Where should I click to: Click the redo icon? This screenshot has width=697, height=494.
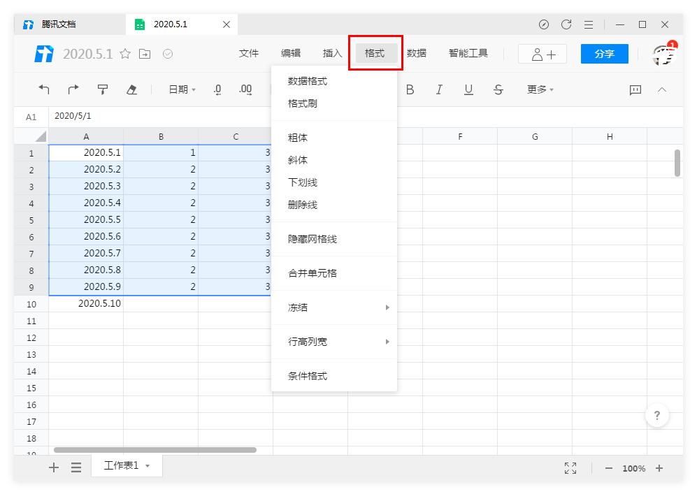coord(73,89)
